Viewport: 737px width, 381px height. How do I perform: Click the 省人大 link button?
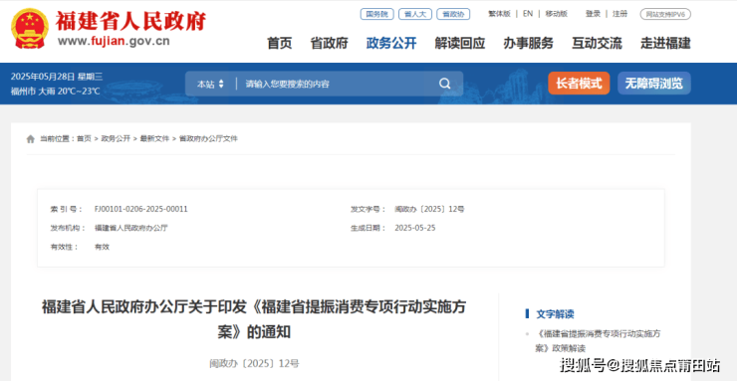pyautogui.click(x=415, y=15)
